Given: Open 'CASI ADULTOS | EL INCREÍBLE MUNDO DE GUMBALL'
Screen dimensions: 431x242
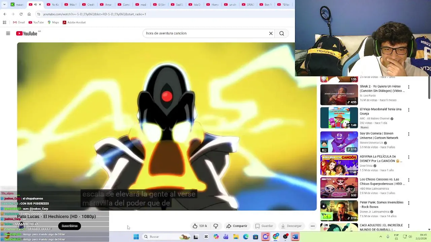Looking at the screenshot, I should point(381,227).
